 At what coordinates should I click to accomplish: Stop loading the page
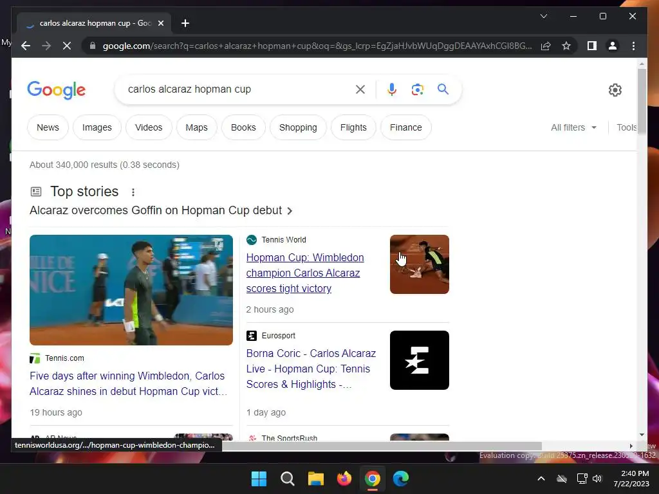(67, 46)
